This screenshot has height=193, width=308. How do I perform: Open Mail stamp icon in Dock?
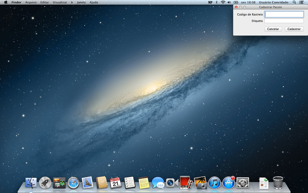click(x=87, y=183)
